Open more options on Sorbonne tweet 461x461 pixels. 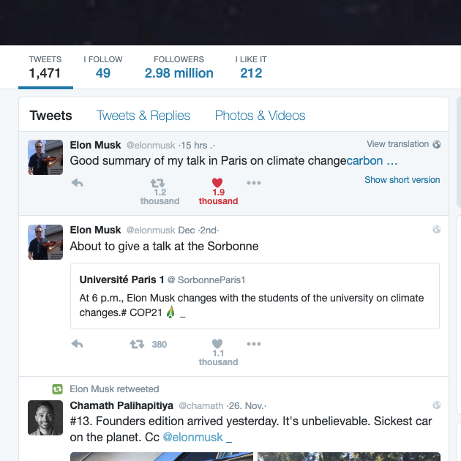click(254, 344)
